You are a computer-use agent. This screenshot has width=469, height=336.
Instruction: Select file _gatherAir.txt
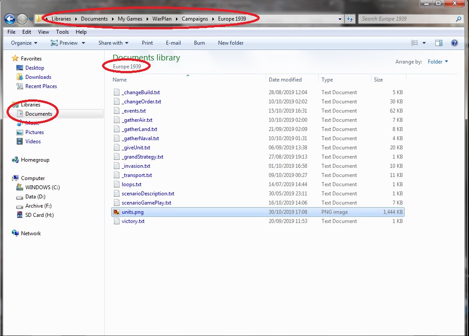pos(137,120)
